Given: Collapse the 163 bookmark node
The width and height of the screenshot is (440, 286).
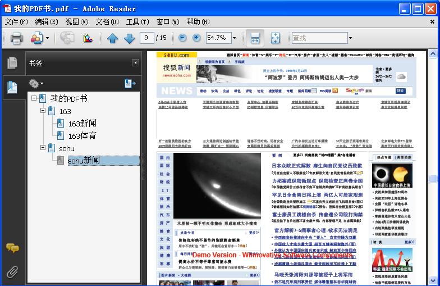Looking at the screenshot, I should pyautogui.click(x=43, y=110).
